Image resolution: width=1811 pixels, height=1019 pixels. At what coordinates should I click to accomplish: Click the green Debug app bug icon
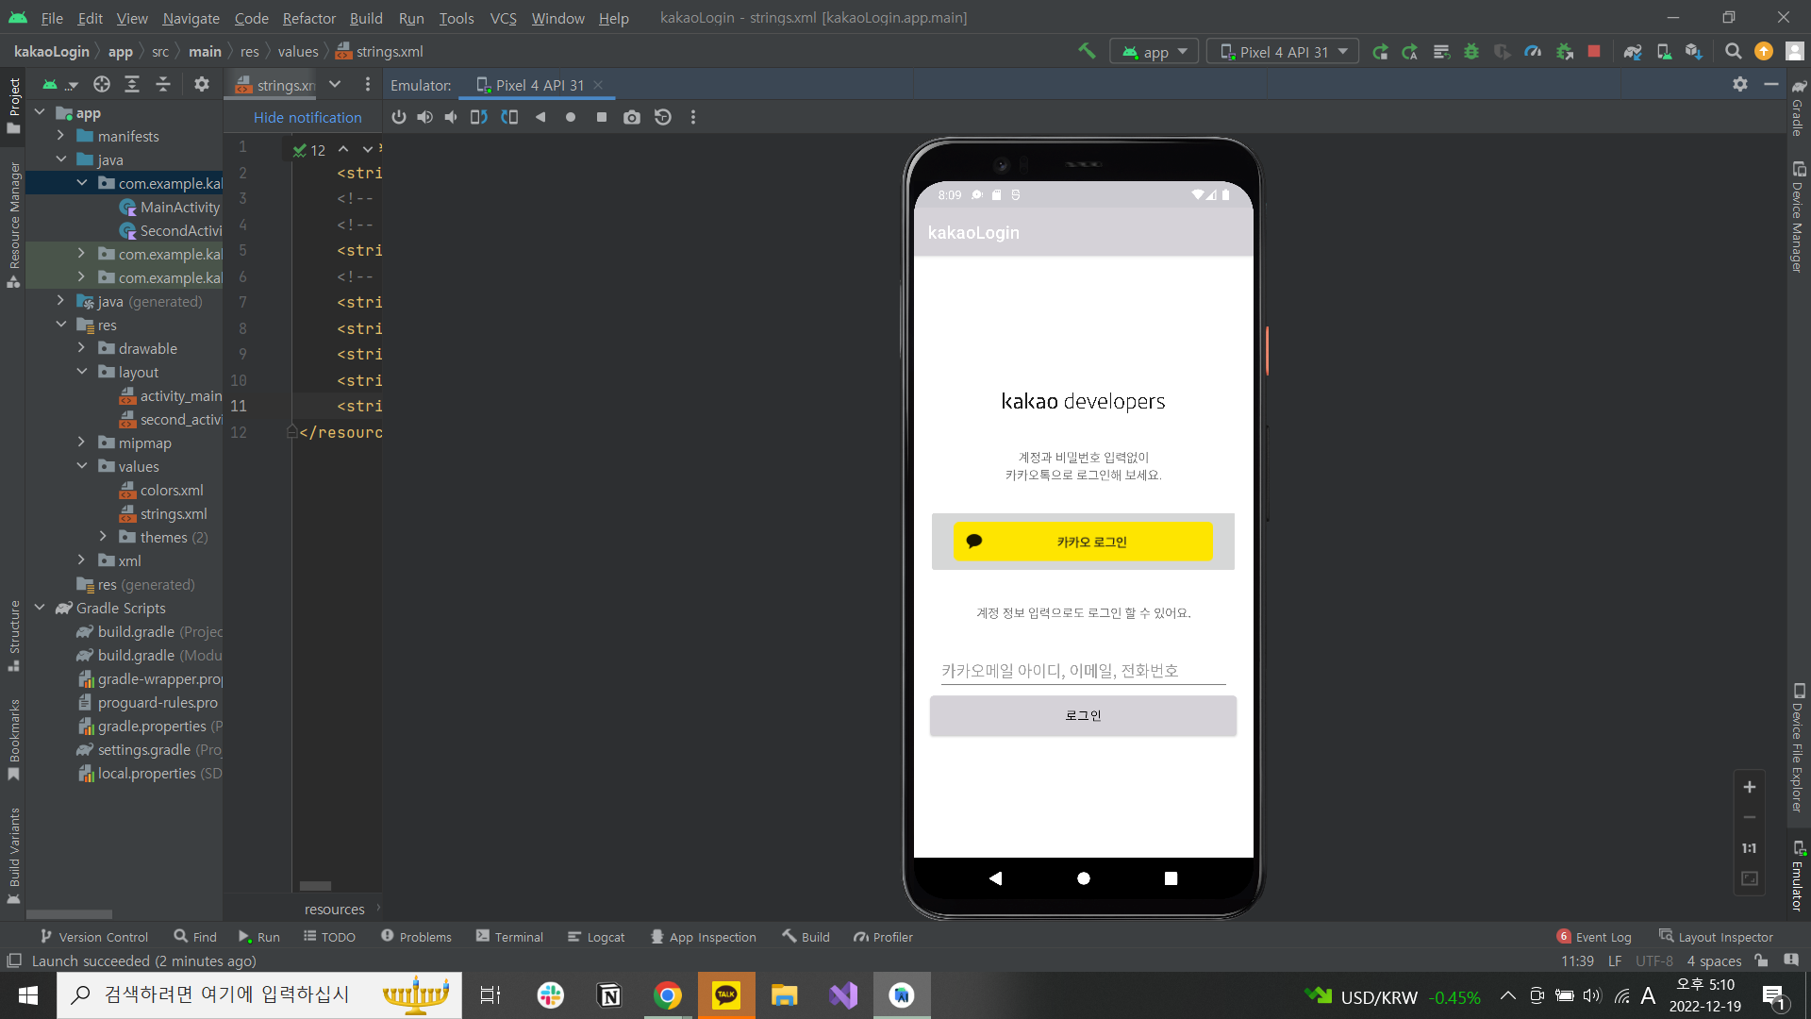tap(1471, 52)
